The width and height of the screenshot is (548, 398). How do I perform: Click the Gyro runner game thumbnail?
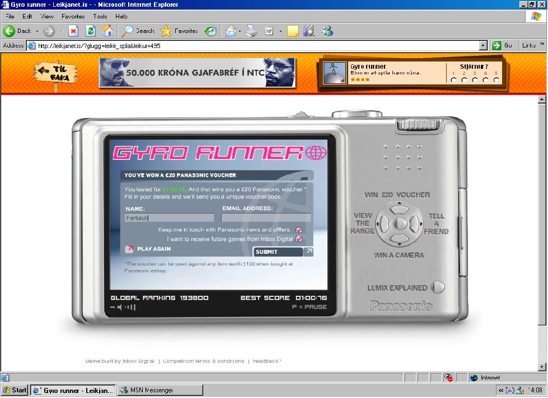pos(335,73)
